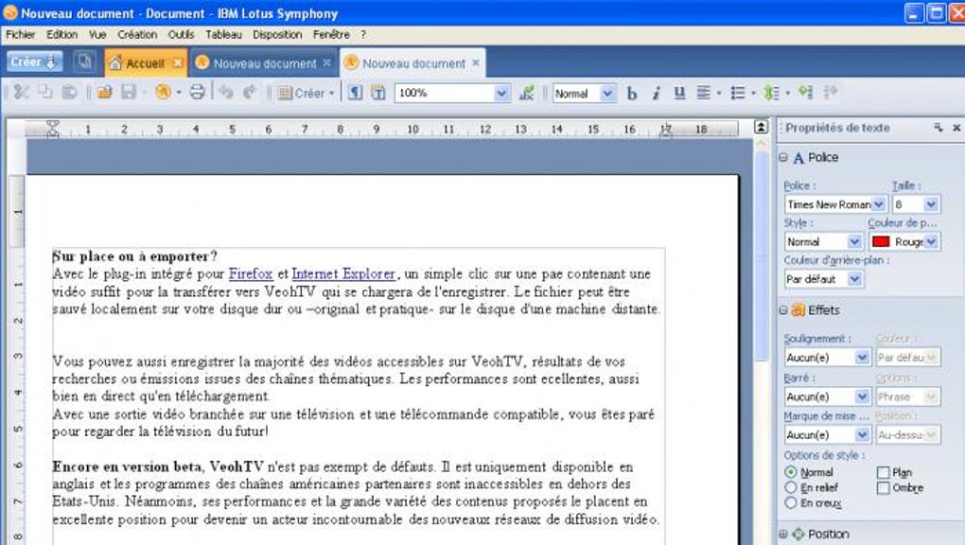Check the Ombre checkbox
965x545 pixels.
point(883,487)
